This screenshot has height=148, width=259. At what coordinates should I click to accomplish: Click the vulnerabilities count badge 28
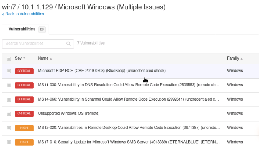(x=42, y=29)
